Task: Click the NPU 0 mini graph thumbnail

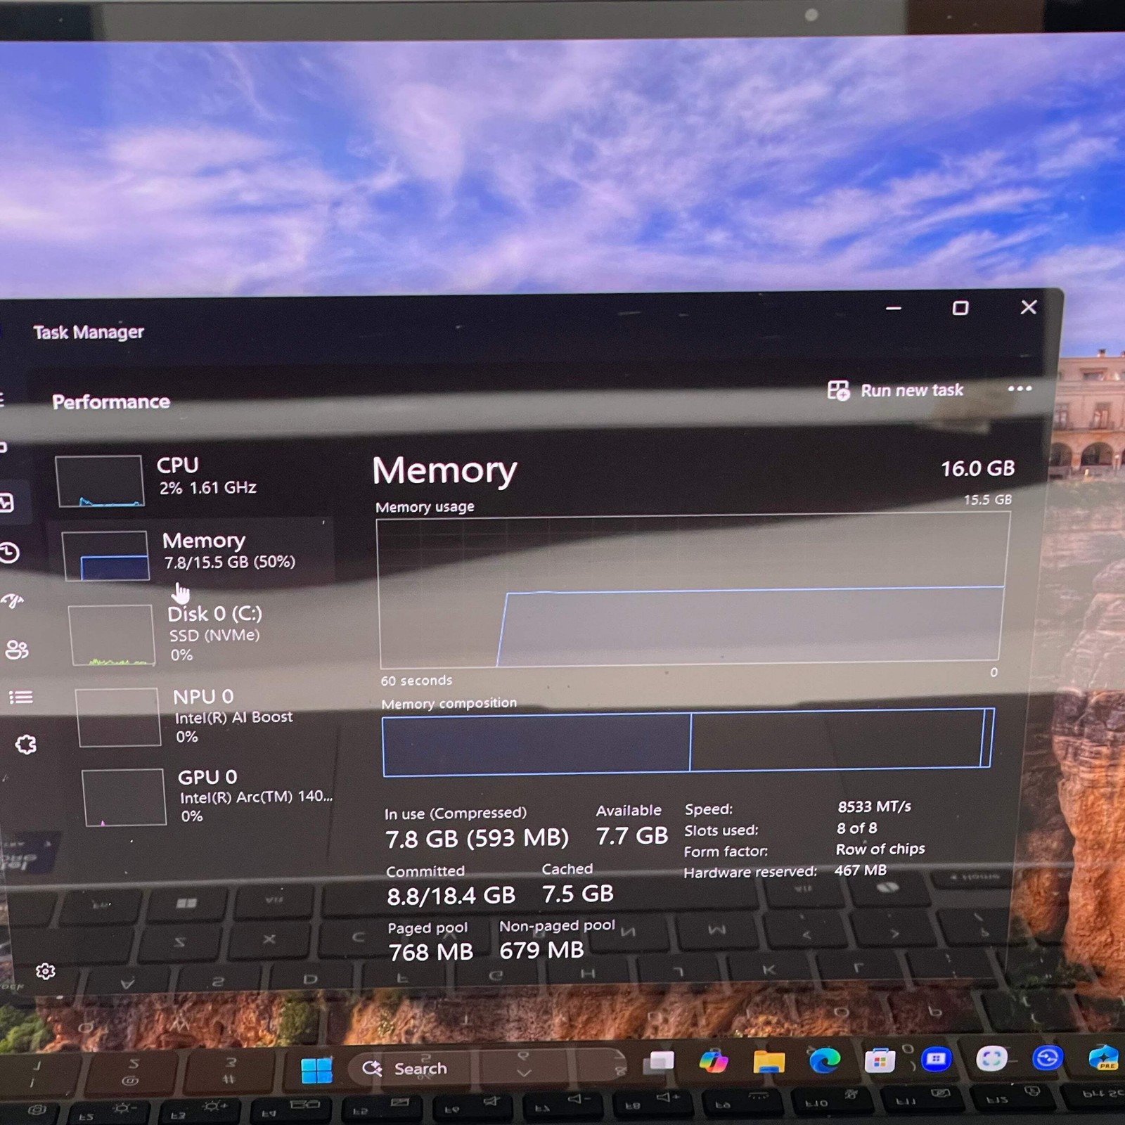Action: (x=118, y=717)
